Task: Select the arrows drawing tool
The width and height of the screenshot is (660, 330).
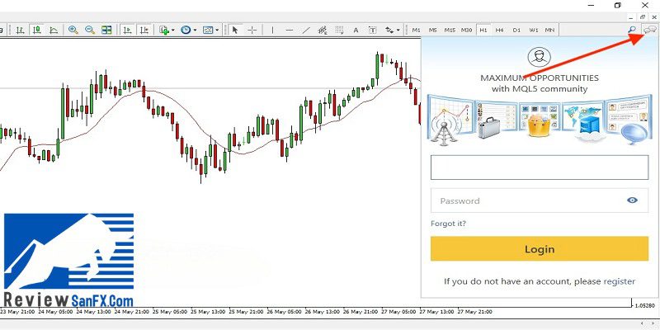Action: click(x=389, y=30)
